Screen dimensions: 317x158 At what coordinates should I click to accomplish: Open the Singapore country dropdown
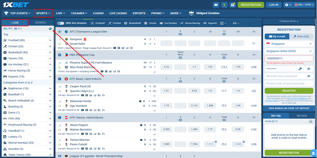tap(289, 44)
